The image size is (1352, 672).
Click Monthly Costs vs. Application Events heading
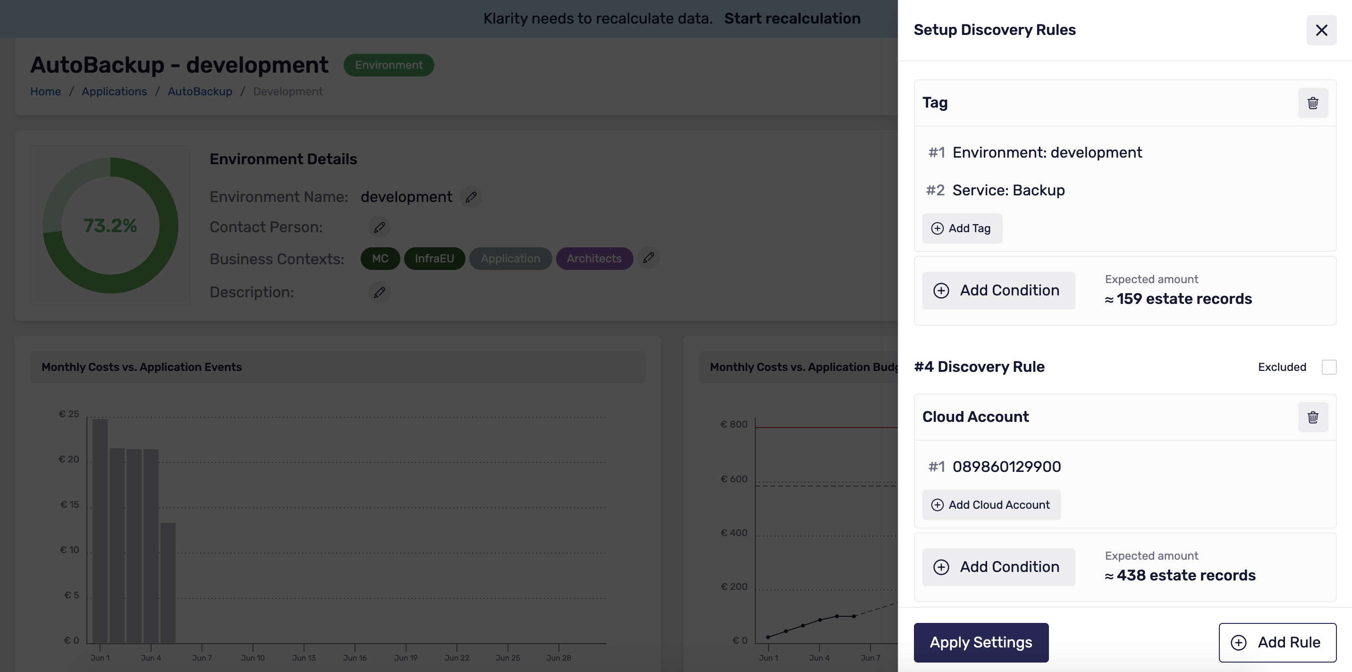point(141,367)
